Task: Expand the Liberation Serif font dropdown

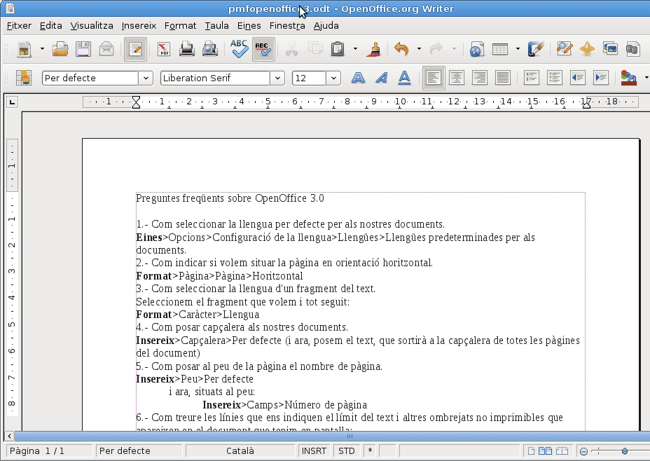Action: tap(277, 78)
